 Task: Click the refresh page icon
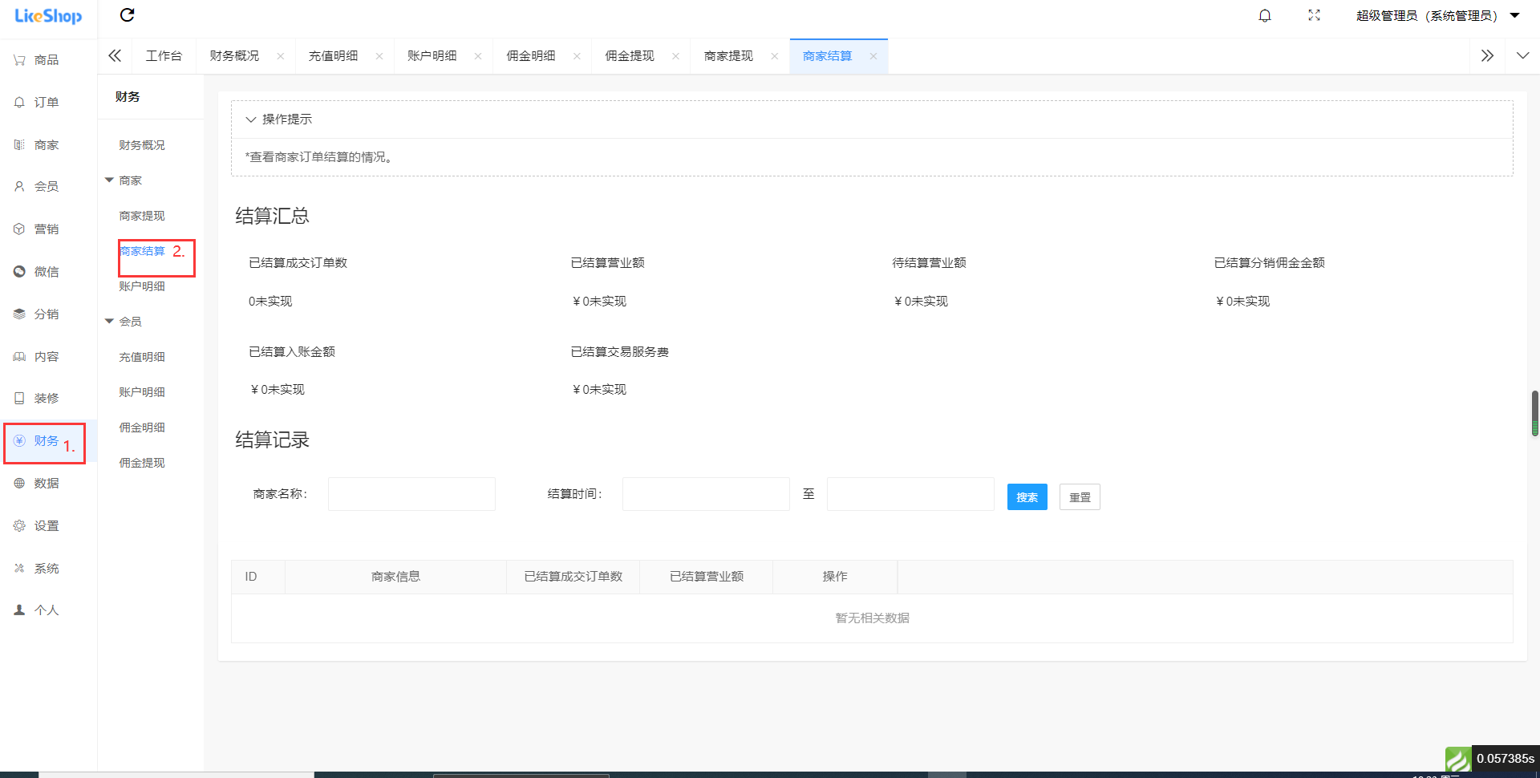tap(127, 14)
